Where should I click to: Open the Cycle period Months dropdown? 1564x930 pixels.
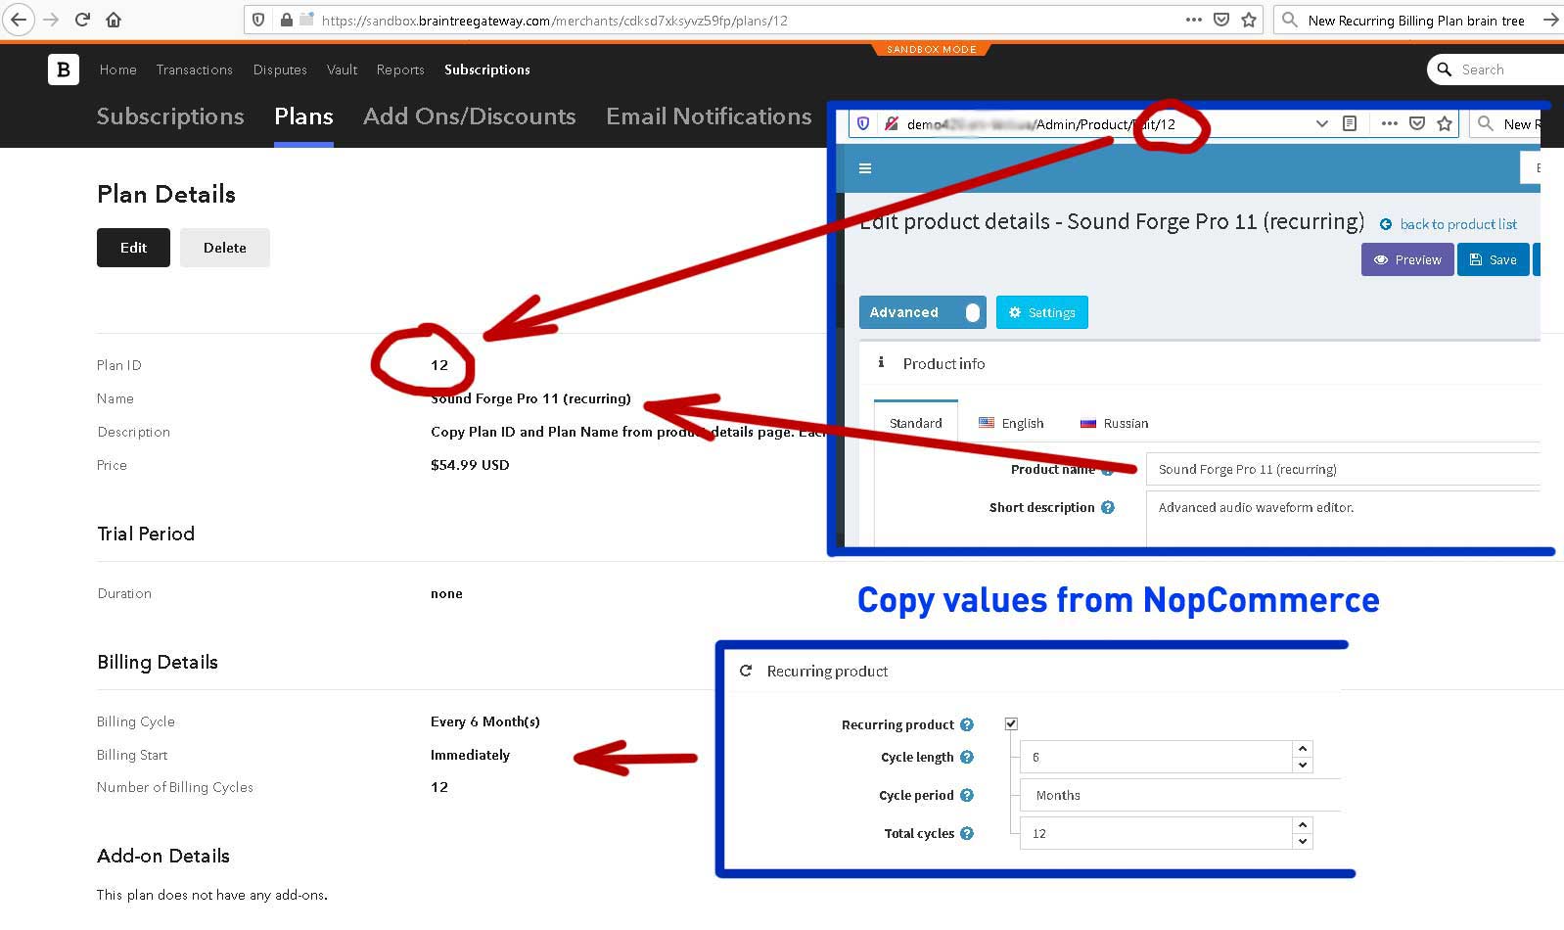[1180, 795]
